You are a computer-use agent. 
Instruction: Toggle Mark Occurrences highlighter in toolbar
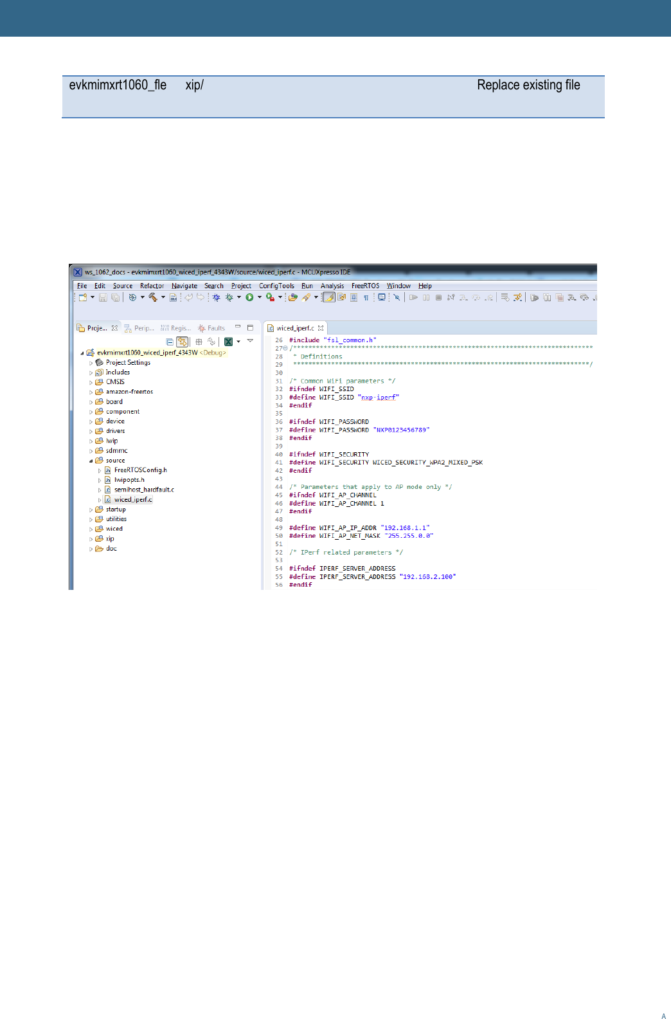(329, 297)
